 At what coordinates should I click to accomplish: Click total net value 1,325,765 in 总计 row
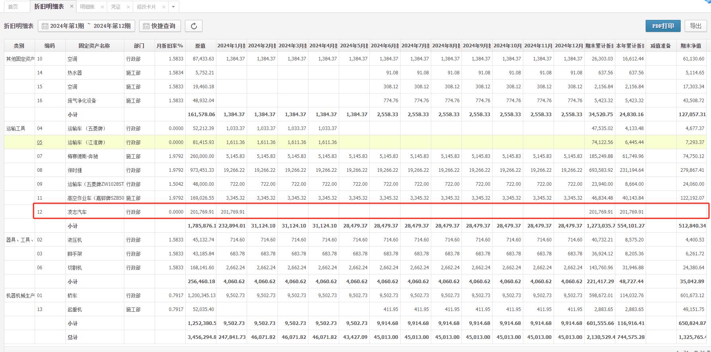click(692, 337)
